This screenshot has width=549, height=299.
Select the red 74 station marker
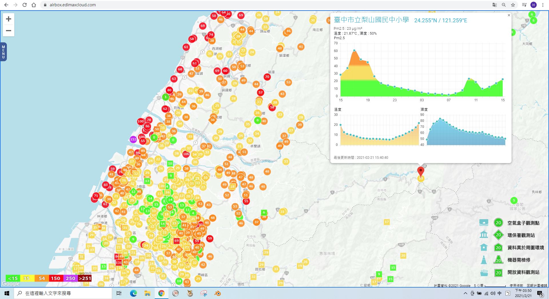pos(211,35)
